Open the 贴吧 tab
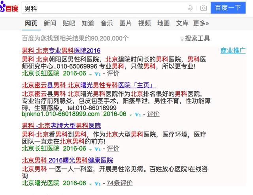 [x=69, y=23]
